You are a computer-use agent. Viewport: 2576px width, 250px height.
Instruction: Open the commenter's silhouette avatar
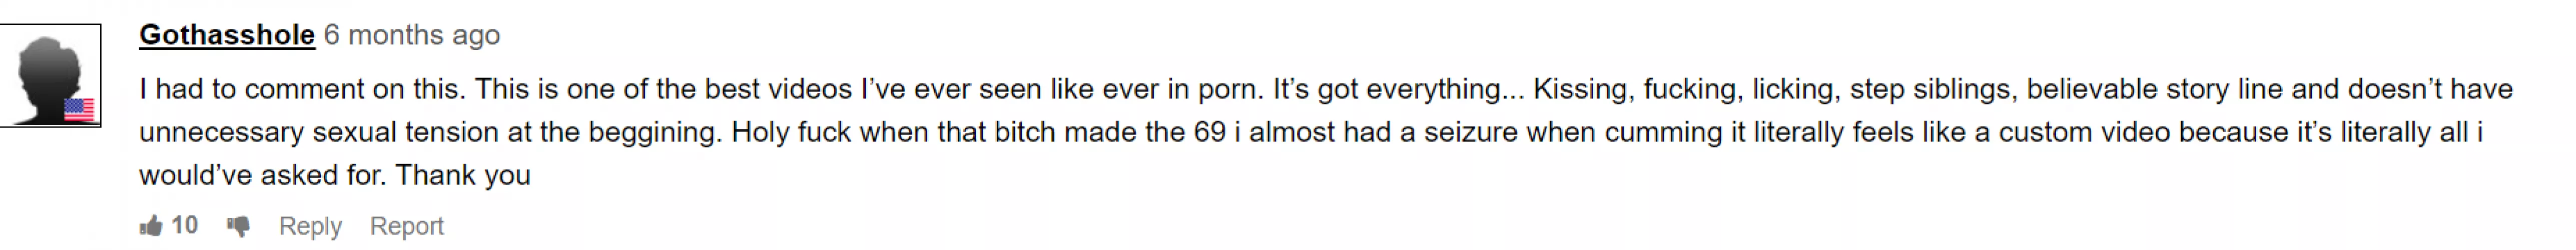pyautogui.click(x=50, y=76)
